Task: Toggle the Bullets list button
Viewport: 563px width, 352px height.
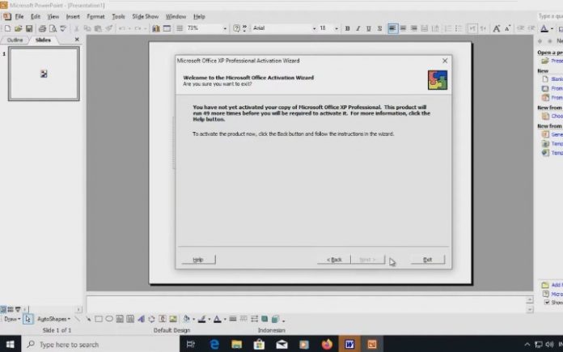Action: (459, 28)
